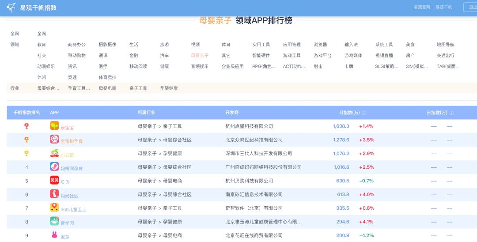This screenshot has height=242, width=477.
Task: Open the 360儿童卫士 app name link
Action: [73, 210]
